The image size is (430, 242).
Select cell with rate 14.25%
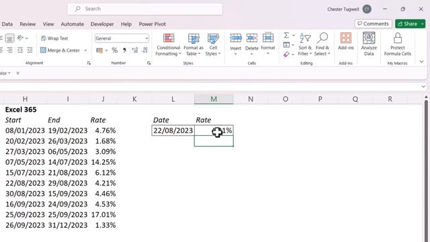point(103,162)
